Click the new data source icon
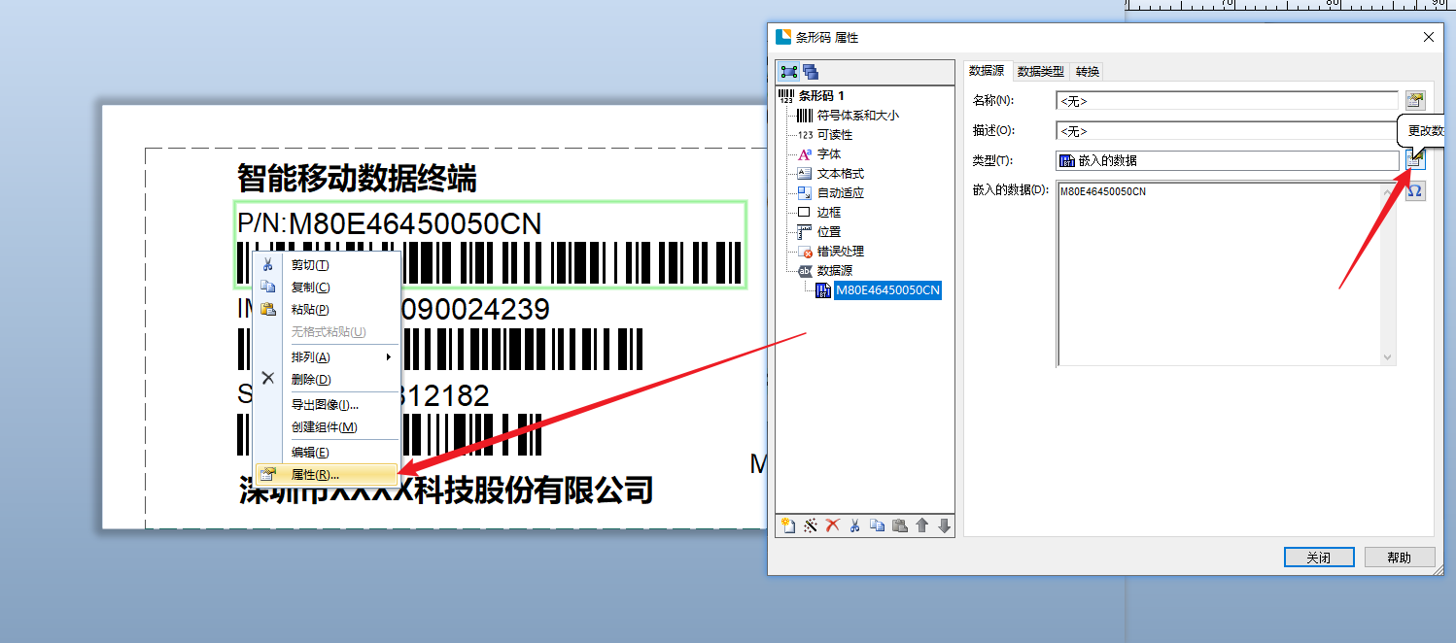1456x643 pixels. (x=788, y=525)
